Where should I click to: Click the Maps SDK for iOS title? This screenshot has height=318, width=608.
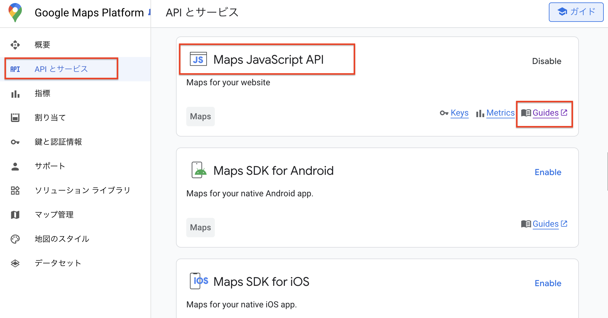262,282
